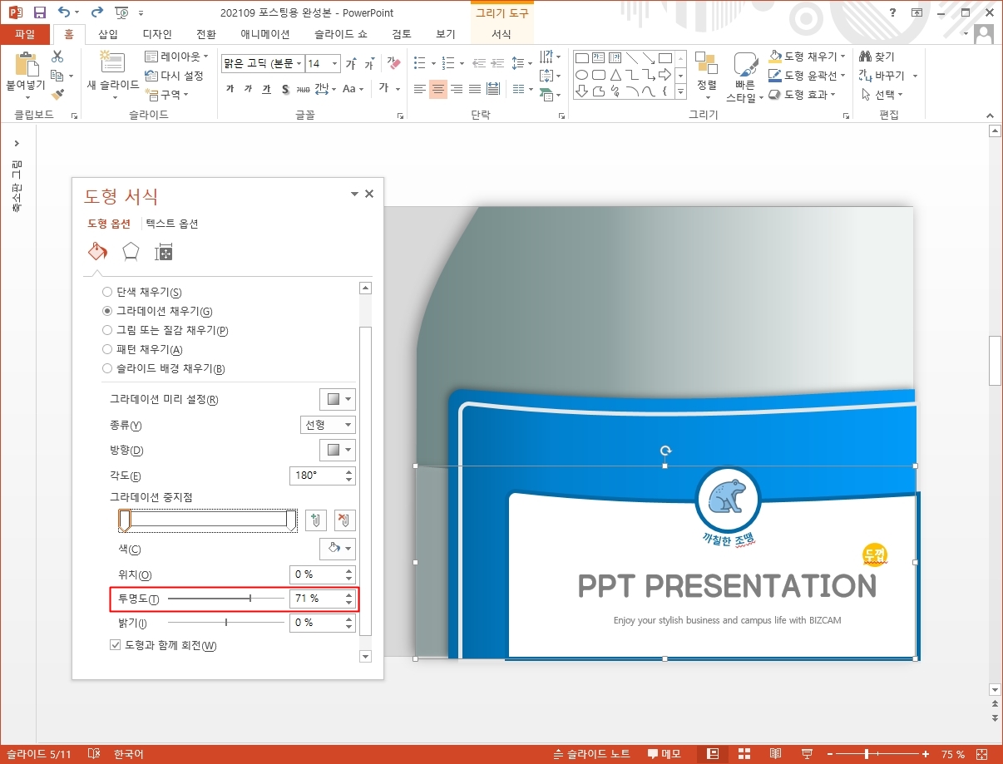The height and width of the screenshot is (764, 1003).
Task: Open PowerPoint Help question mark
Action: [893, 12]
